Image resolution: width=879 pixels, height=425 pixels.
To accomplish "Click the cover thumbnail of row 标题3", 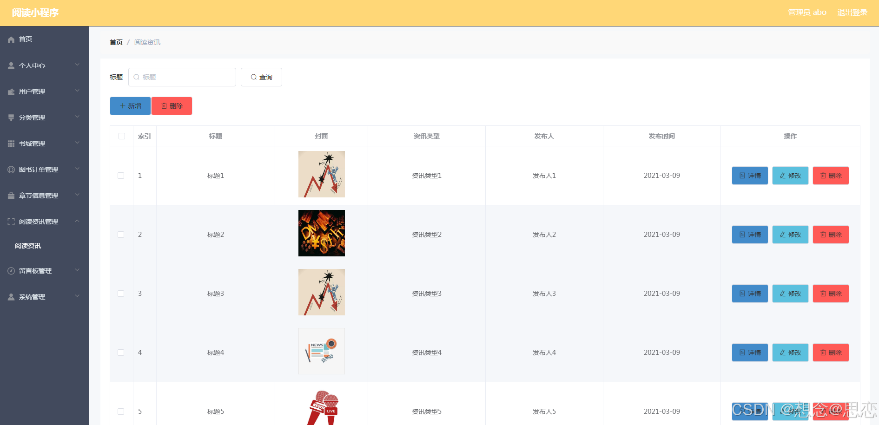I will click(x=322, y=292).
